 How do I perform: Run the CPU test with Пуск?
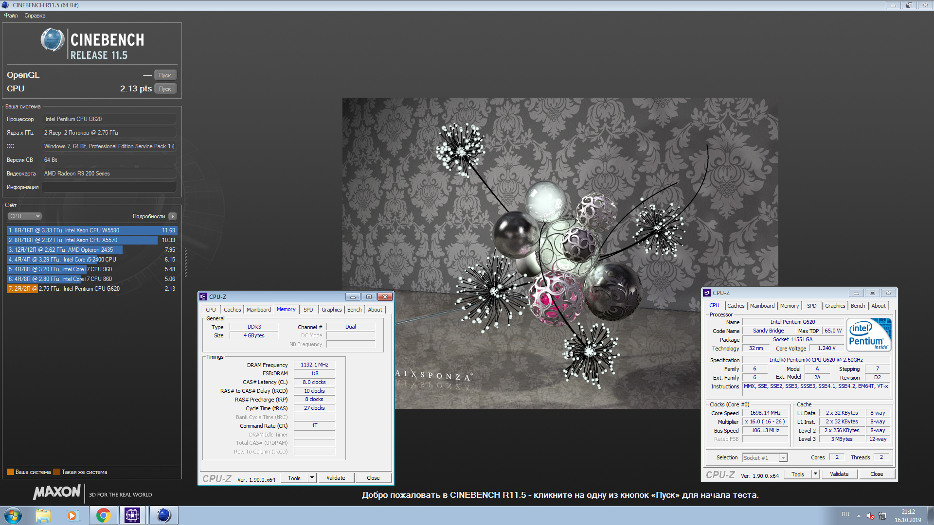point(165,89)
